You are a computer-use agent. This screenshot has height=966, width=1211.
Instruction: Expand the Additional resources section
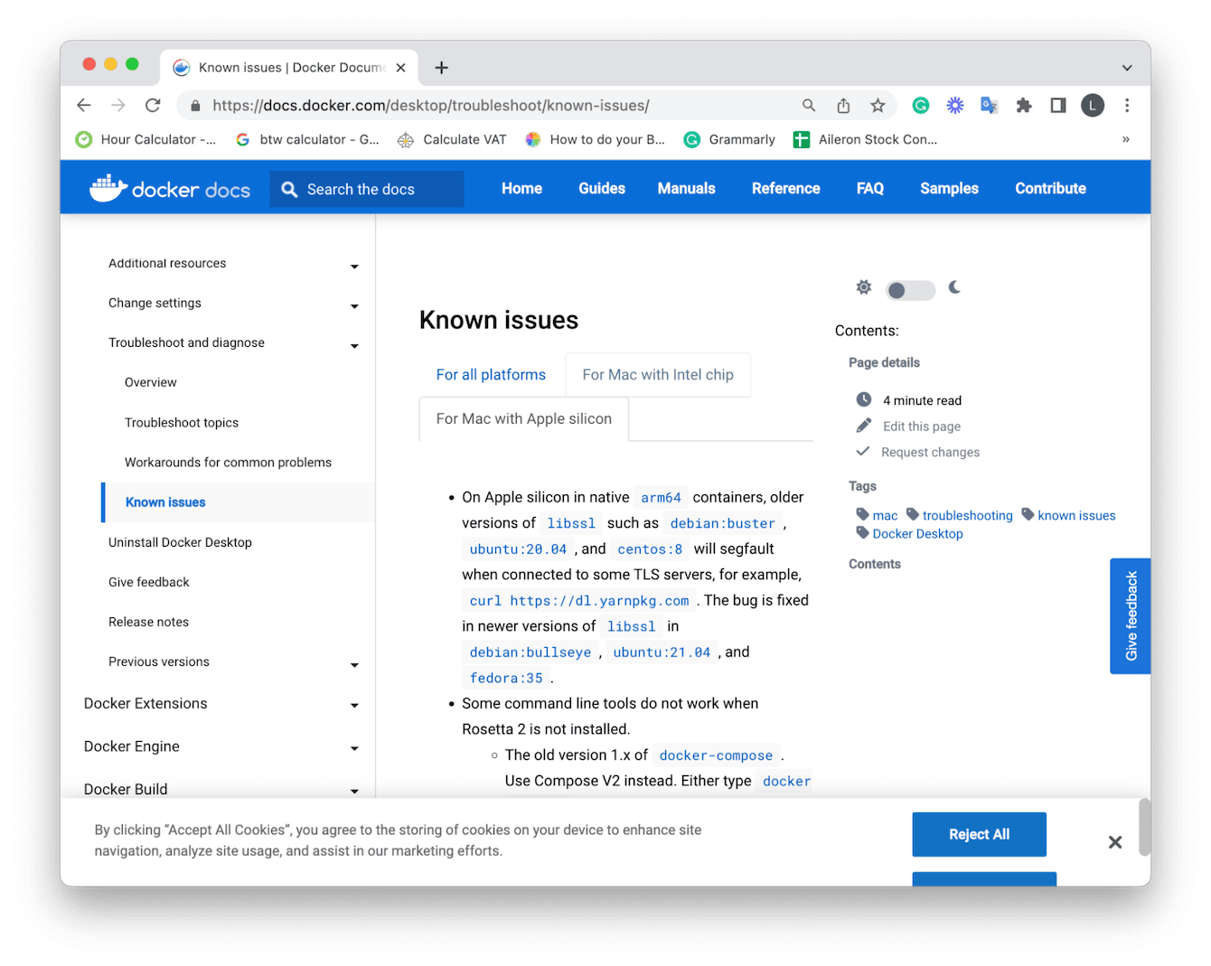point(354,267)
